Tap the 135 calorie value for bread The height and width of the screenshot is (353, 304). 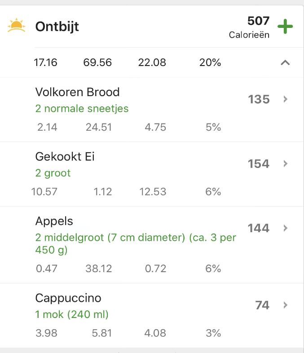click(259, 99)
